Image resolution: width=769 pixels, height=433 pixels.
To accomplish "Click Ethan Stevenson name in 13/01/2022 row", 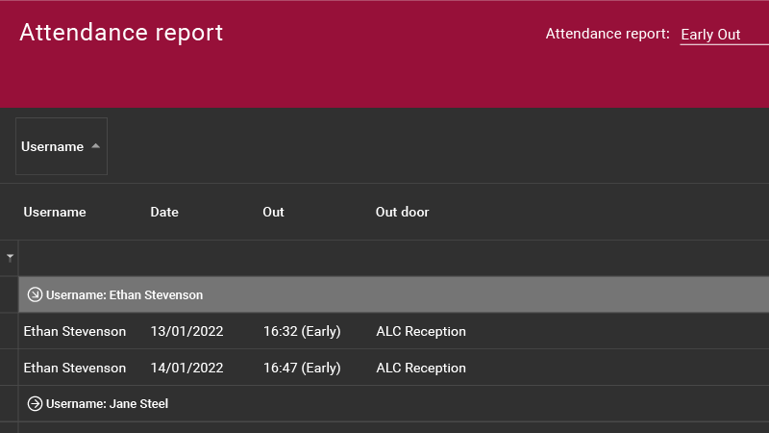I will [75, 331].
